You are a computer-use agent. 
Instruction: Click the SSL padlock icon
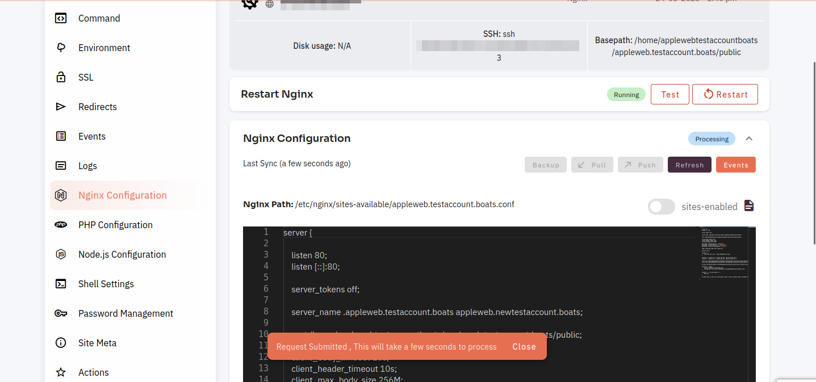[x=61, y=77]
